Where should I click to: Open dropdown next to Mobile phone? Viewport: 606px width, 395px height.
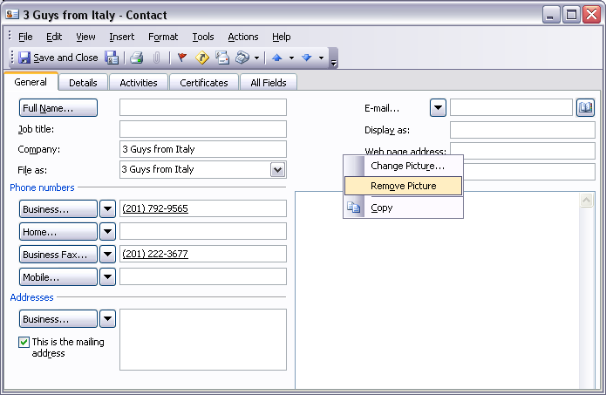[107, 276]
